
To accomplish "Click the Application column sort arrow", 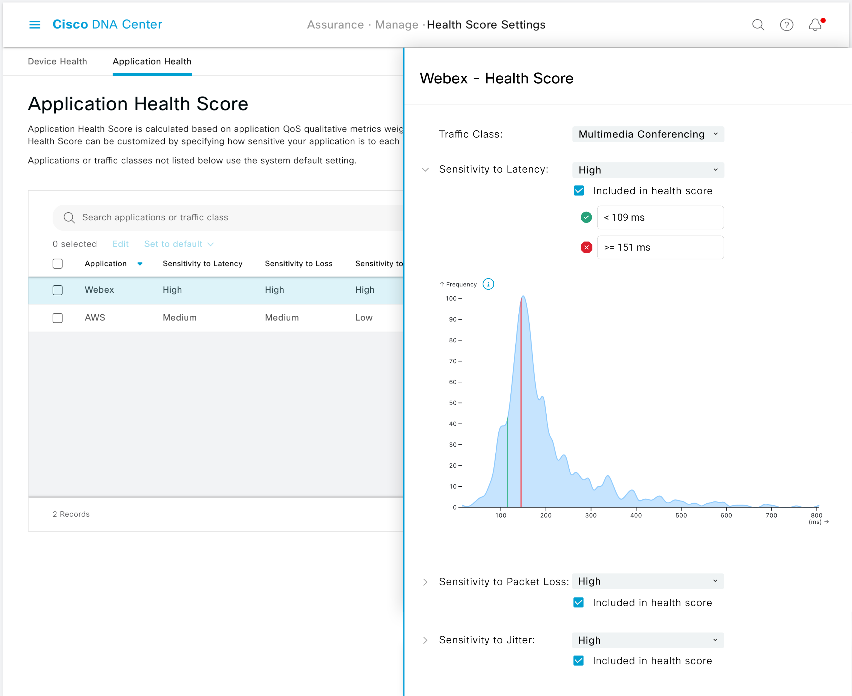I will point(140,264).
